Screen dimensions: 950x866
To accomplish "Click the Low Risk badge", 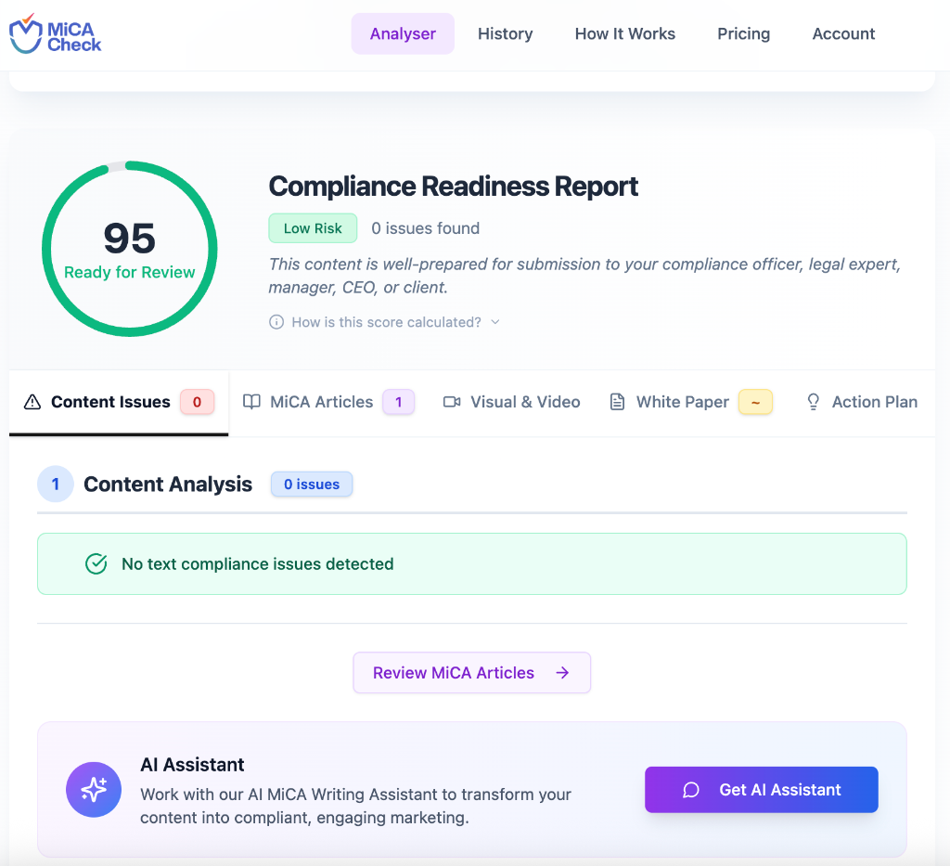I will point(313,228).
